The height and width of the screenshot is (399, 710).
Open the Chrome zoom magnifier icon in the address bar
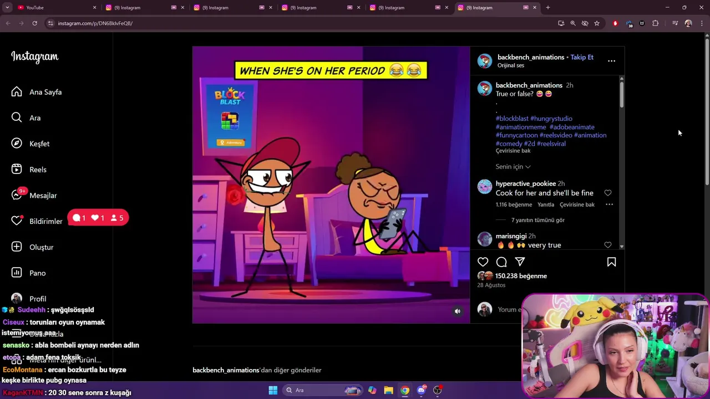(x=573, y=23)
